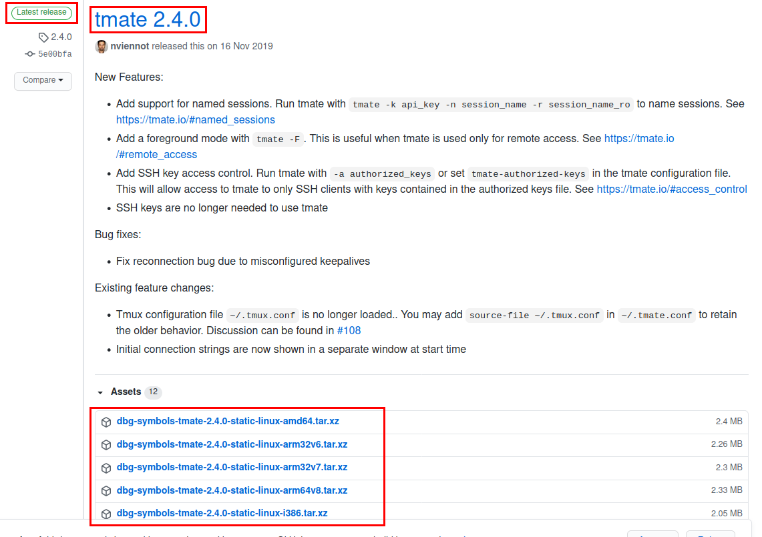
Task: Follow the tmate.io access_control link
Action: (671, 189)
